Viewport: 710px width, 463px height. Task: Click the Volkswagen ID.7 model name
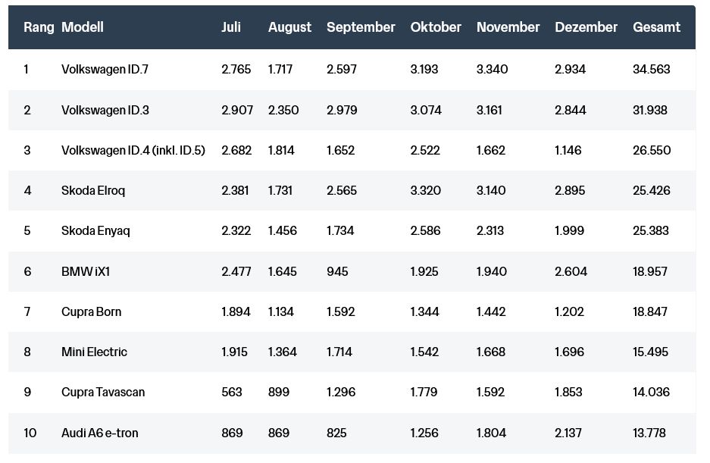click(x=105, y=70)
